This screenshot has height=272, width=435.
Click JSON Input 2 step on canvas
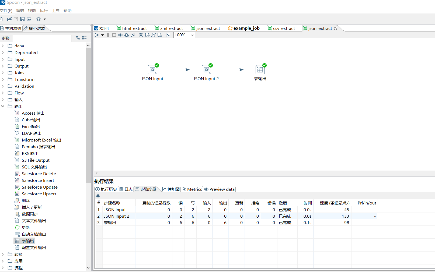coord(206,70)
